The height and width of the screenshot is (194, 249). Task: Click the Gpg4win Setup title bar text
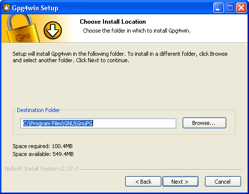35,8
